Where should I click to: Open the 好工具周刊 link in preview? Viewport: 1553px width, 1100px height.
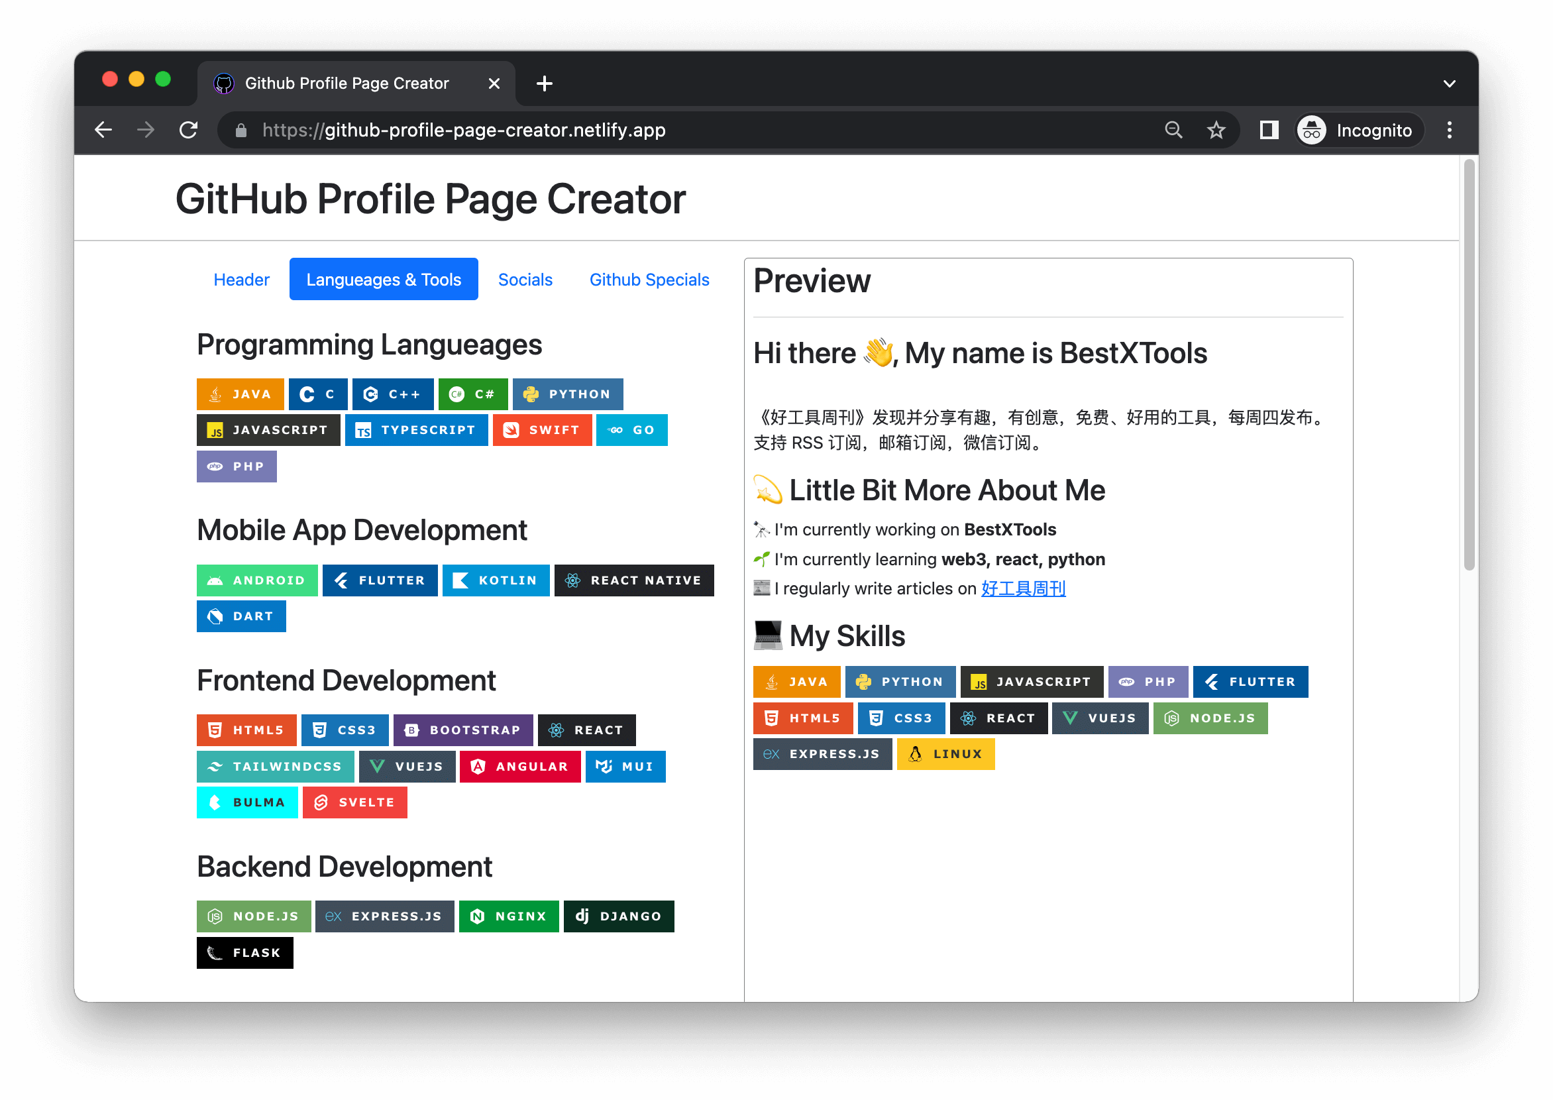click(1023, 588)
